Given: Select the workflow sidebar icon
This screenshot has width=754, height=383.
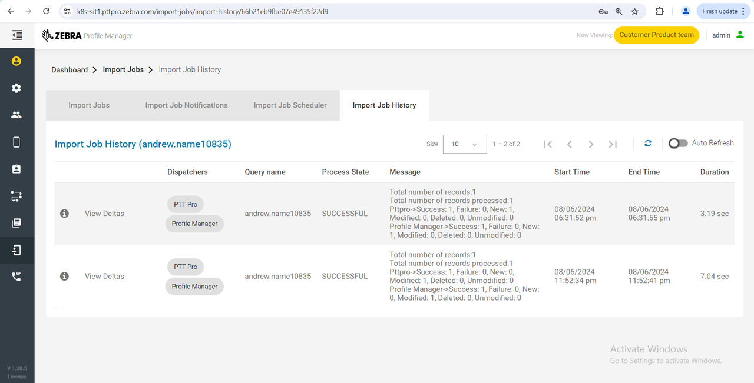Looking at the screenshot, I should pyautogui.click(x=16, y=196).
